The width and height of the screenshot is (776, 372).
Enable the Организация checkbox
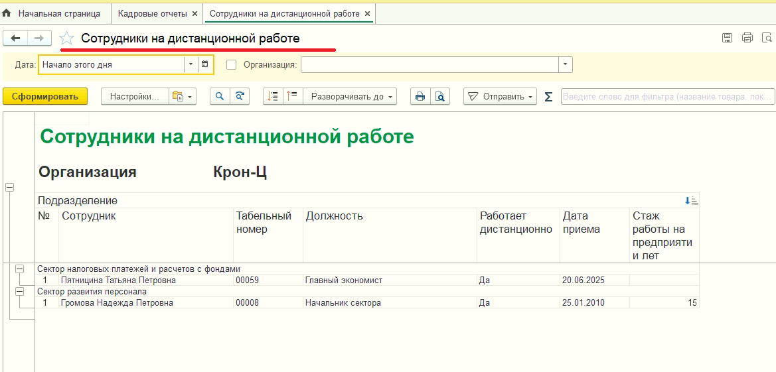[x=231, y=64]
